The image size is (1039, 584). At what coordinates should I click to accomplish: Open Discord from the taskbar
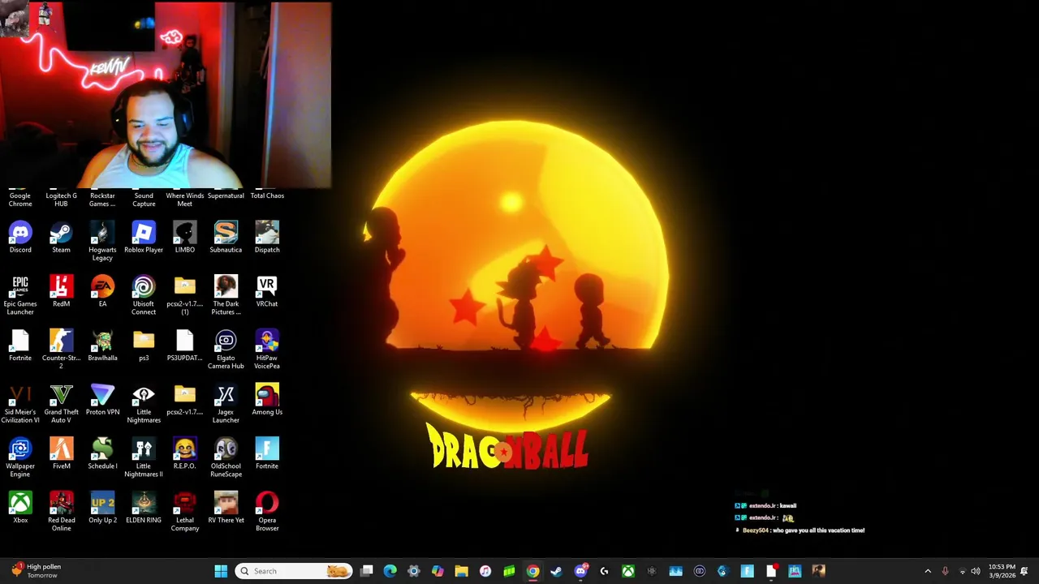[x=580, y=571]
